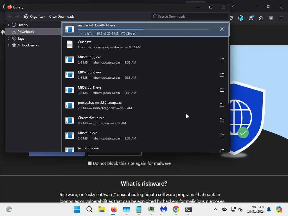Open containing folder for MBSetup(3).exe
Screen dimensions: 288x216
222,60
